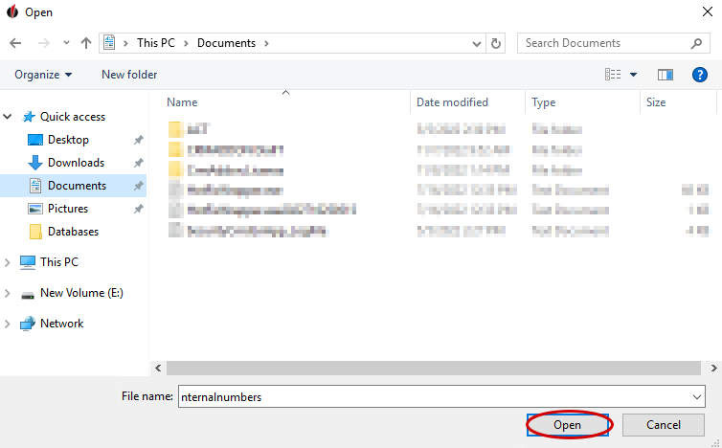This screenshot has height=448, width=722.
Task: Go back with the left arrow button
Action: click(x=15, y=43)
